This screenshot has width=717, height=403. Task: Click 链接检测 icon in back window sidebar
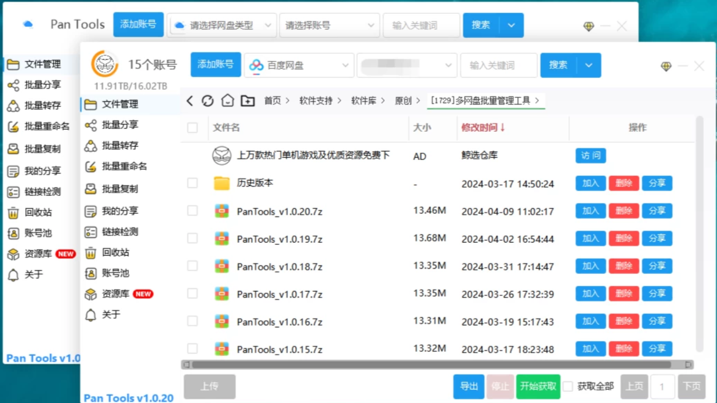[x=13, y=192]
